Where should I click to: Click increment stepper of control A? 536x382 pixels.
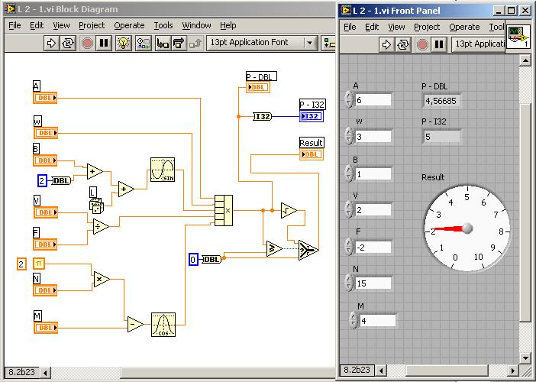[349, 96]
